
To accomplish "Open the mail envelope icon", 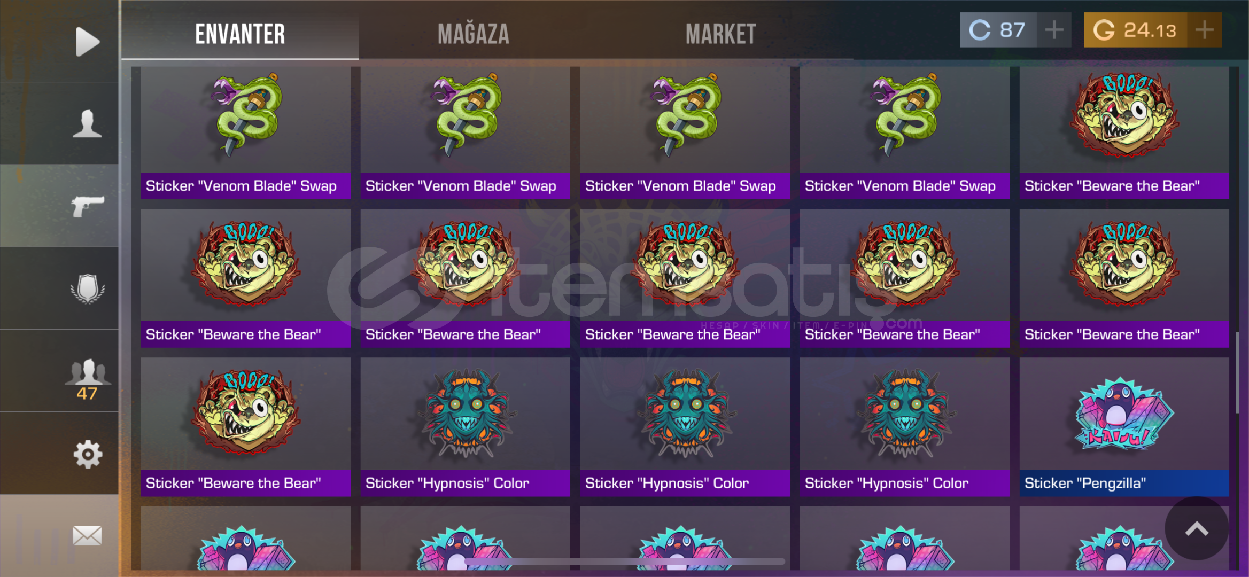I will (x=87, y=535).
